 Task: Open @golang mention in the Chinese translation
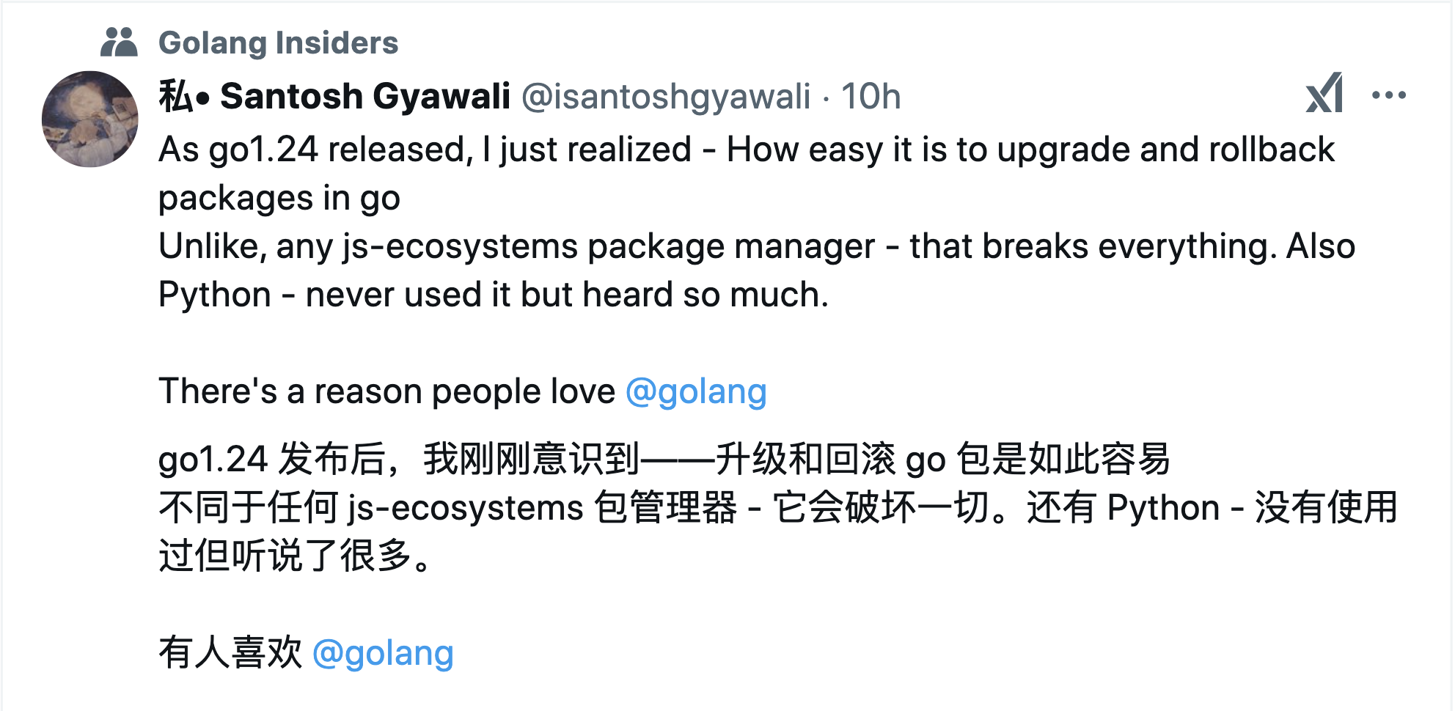pos(383,653)
